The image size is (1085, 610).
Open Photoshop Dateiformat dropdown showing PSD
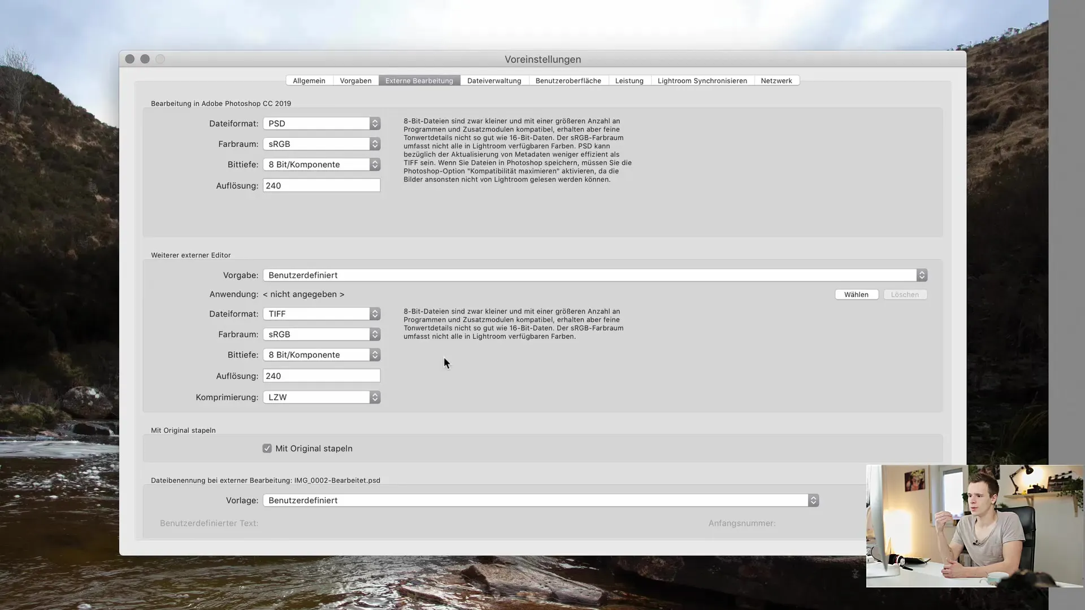pos(322,124)
